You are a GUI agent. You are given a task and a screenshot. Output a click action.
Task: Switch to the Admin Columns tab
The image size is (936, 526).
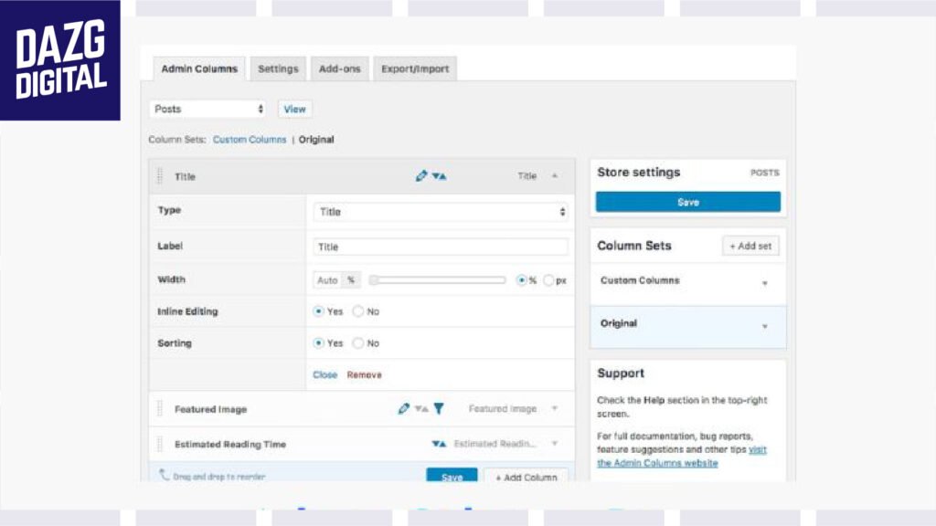click(198, 68)
